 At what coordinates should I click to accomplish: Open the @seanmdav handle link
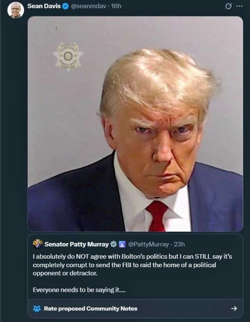(88, 7)
